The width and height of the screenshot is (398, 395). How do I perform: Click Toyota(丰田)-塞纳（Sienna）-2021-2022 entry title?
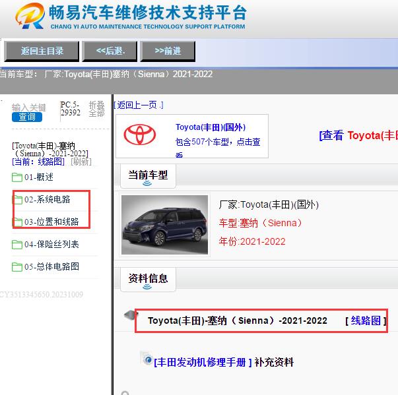[x=238, y=320]
